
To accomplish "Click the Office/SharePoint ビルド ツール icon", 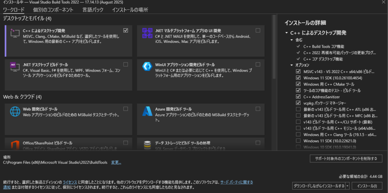I will (x=15, y=145).
